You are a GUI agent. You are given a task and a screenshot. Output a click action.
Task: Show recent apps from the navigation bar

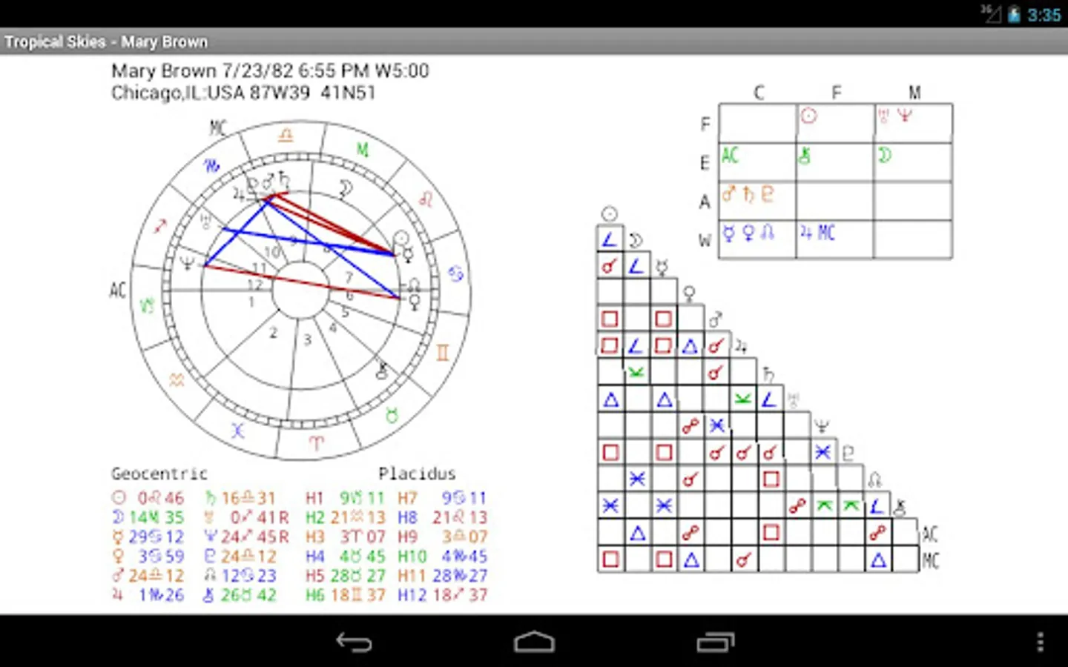[x=715, y=642]
